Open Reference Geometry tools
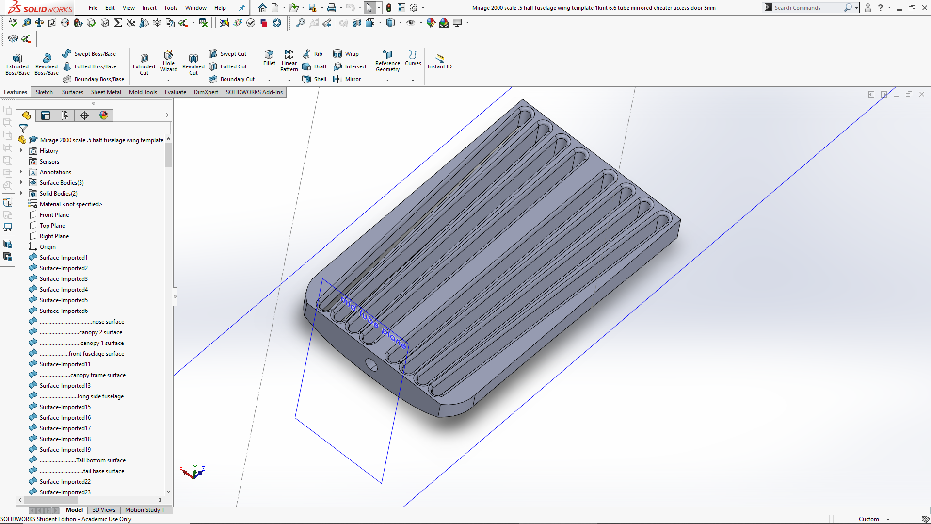This screenshot has width=931, height=524. click(x=387, y=61)
